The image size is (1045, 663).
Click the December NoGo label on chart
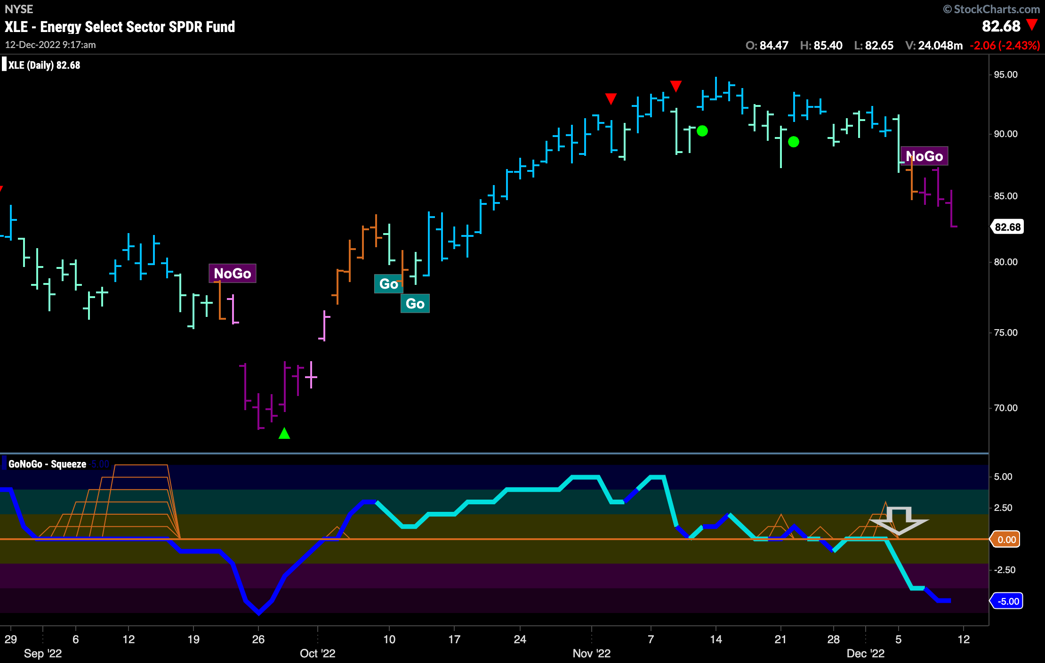coord(924,156)
